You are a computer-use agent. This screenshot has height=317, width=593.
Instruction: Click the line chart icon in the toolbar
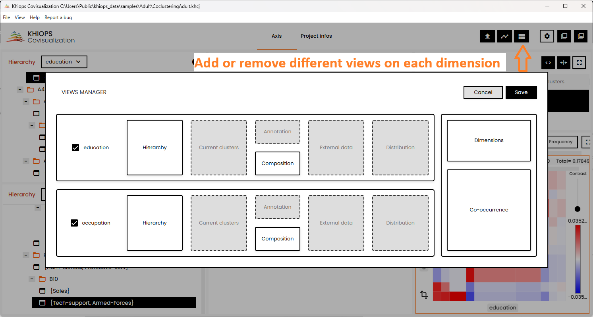(504, 36)
